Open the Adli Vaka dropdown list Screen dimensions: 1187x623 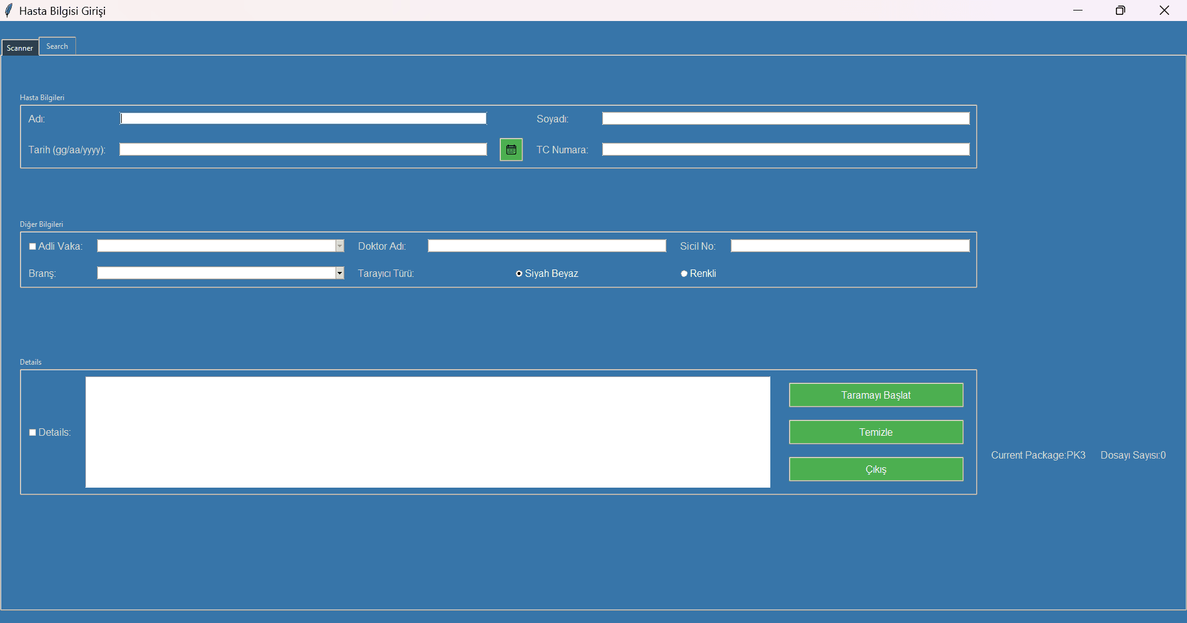[339, 245]
